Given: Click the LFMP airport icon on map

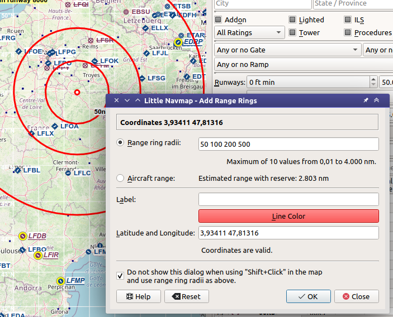Looking at the screenshot, I should coord(60,281).
